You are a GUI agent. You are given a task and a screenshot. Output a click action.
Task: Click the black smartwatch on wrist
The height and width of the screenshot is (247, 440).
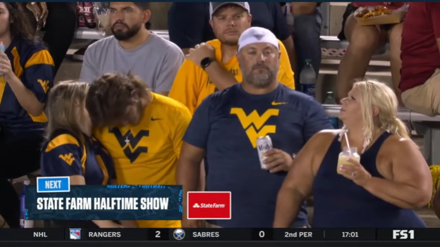point(207,63)
